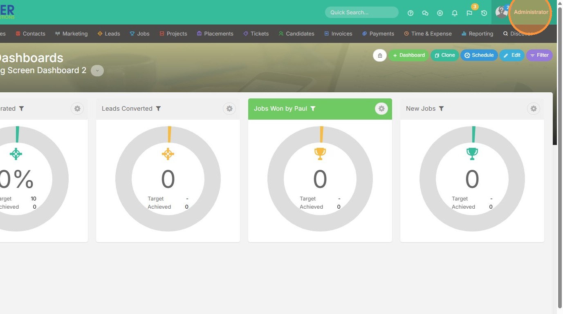Screen dimensions: 563x314
Task: Open the chat messages icon
Action: tap(425, 13)
